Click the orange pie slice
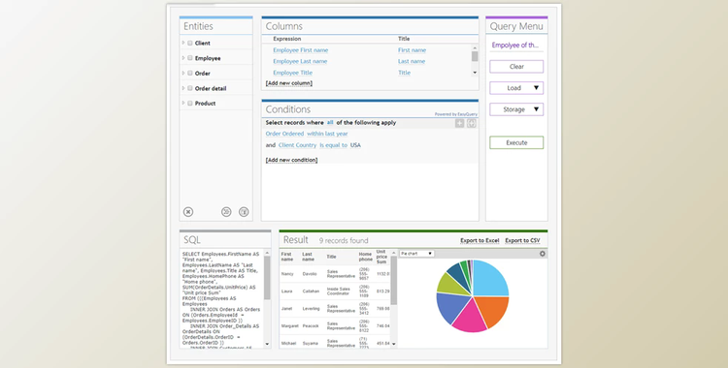The image size is (728, 368). tap(492, 310)
